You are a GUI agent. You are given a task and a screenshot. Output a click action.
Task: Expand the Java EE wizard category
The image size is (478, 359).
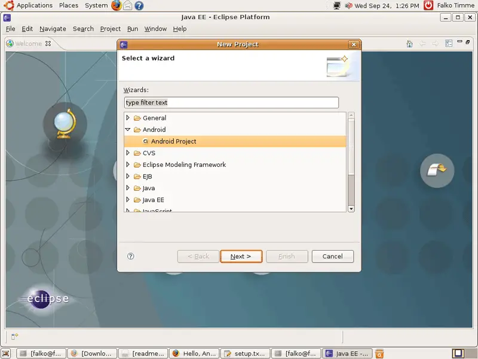tap(128, 199)
